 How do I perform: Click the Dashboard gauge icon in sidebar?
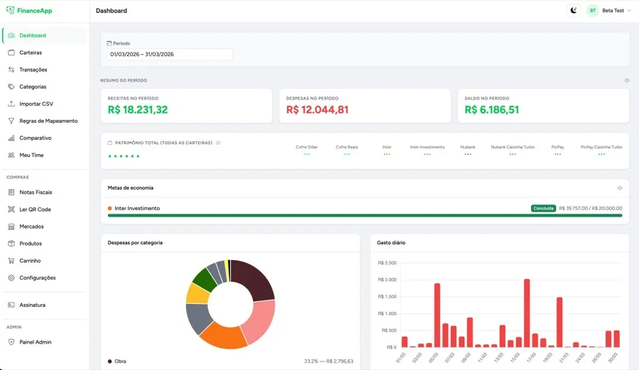pyautogui.click(x=11, y=36)
